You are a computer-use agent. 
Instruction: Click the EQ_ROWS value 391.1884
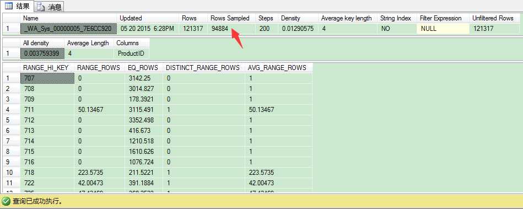[144, 183]
